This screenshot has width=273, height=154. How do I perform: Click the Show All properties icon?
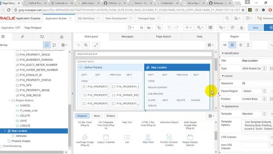[x=232, y=45]
